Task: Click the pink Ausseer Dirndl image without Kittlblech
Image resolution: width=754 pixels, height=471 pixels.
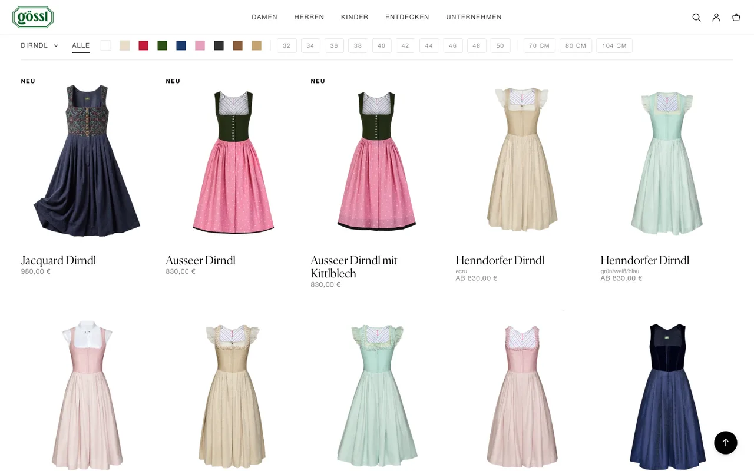Action: click(233, 161)
